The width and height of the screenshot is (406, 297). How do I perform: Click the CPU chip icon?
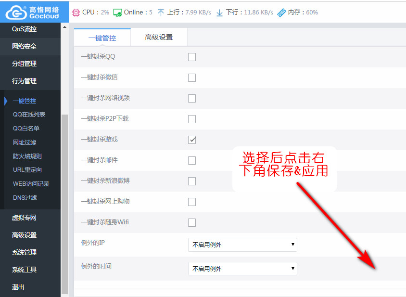click(x=76, y=13)
